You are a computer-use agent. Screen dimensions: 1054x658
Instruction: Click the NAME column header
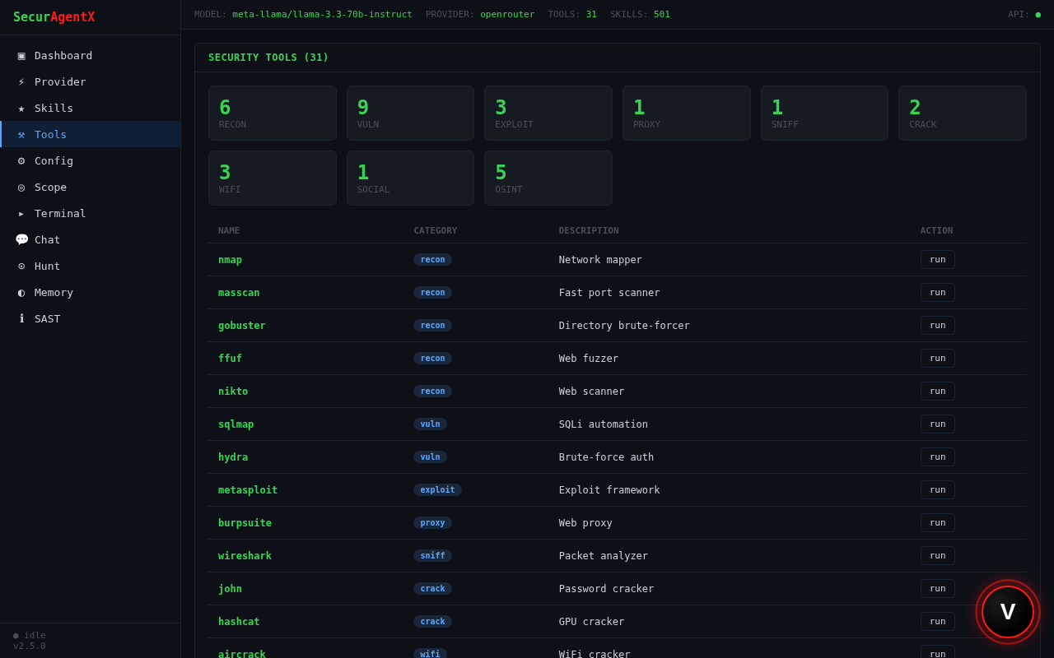229,230
